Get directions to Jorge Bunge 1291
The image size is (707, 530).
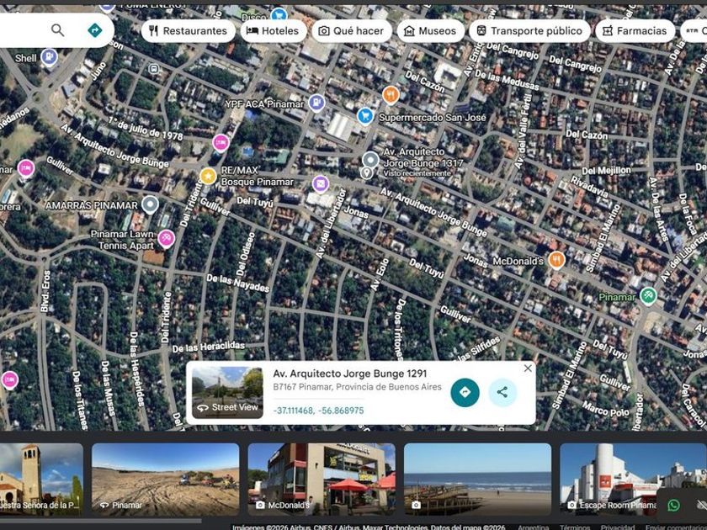coord(465,393)
